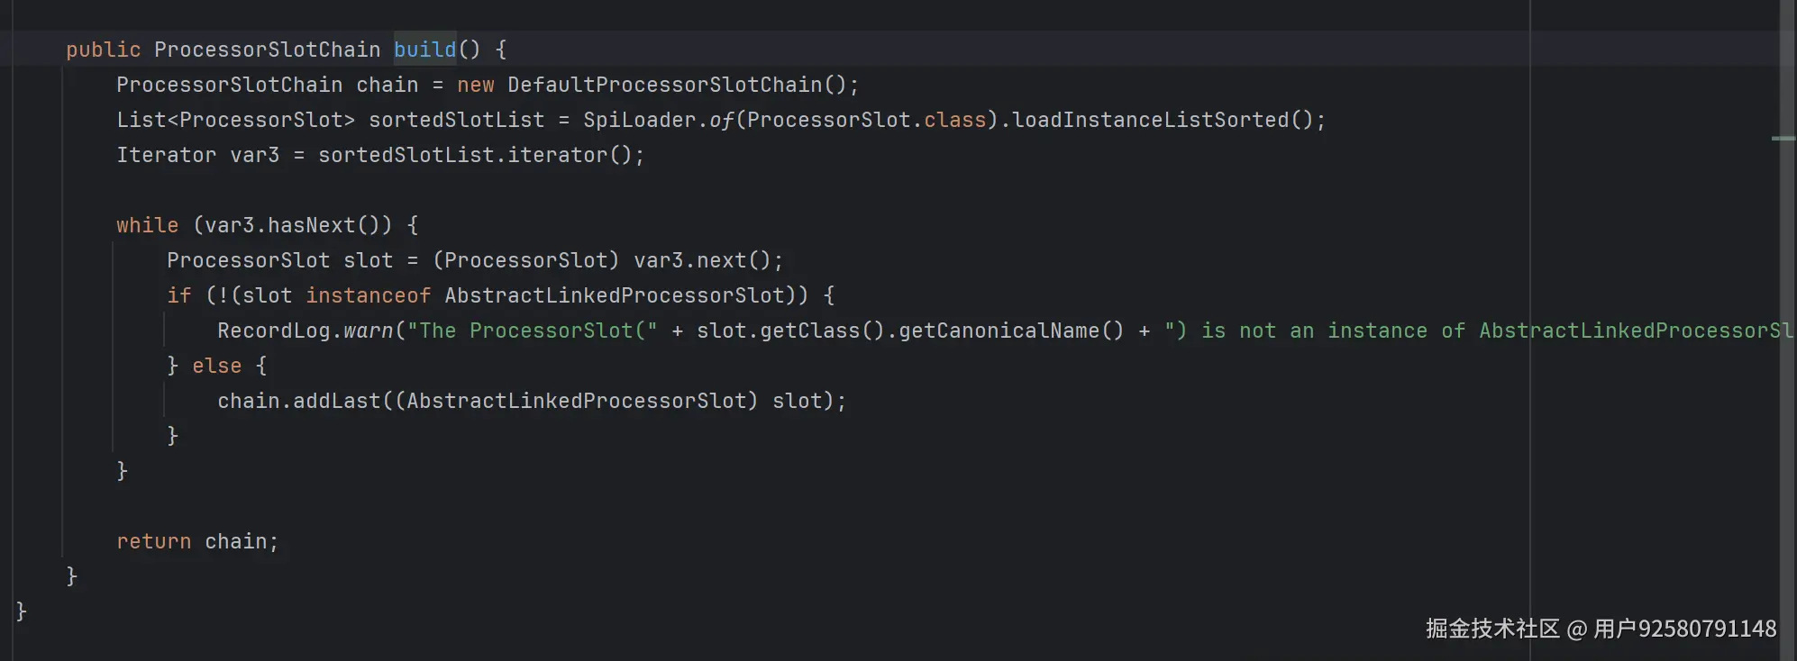The image size is (1797, 661).
Task: Click the 'if' keyword
Action: [179, 295]
